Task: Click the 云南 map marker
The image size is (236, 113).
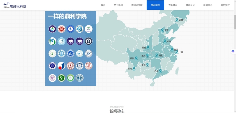Action: 134,69
